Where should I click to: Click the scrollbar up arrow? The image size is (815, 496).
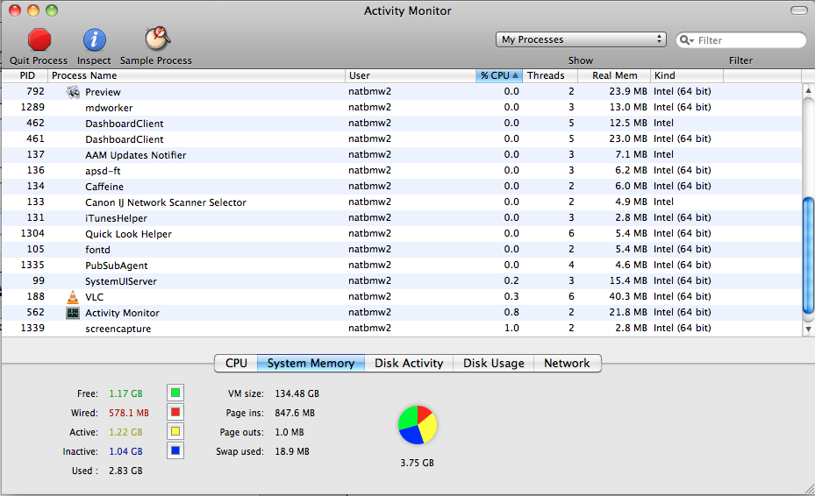tap(808, 90)
